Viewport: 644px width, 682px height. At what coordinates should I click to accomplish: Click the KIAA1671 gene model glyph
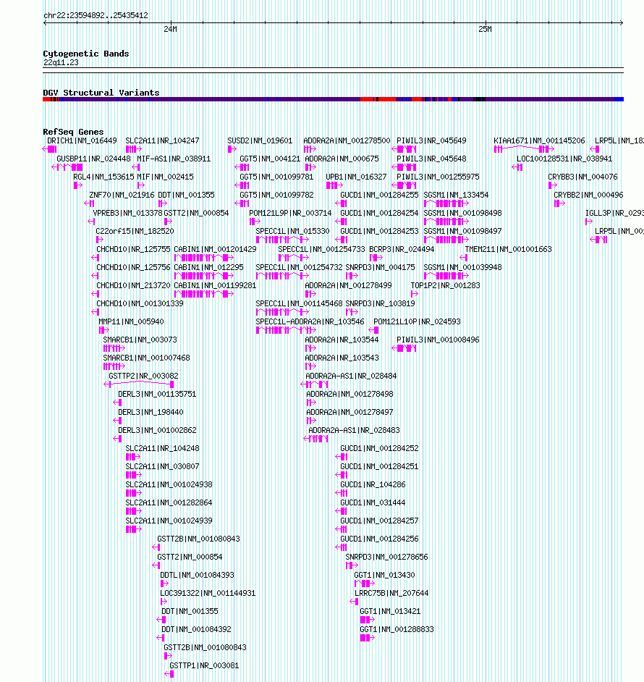(x=524, y=149)
